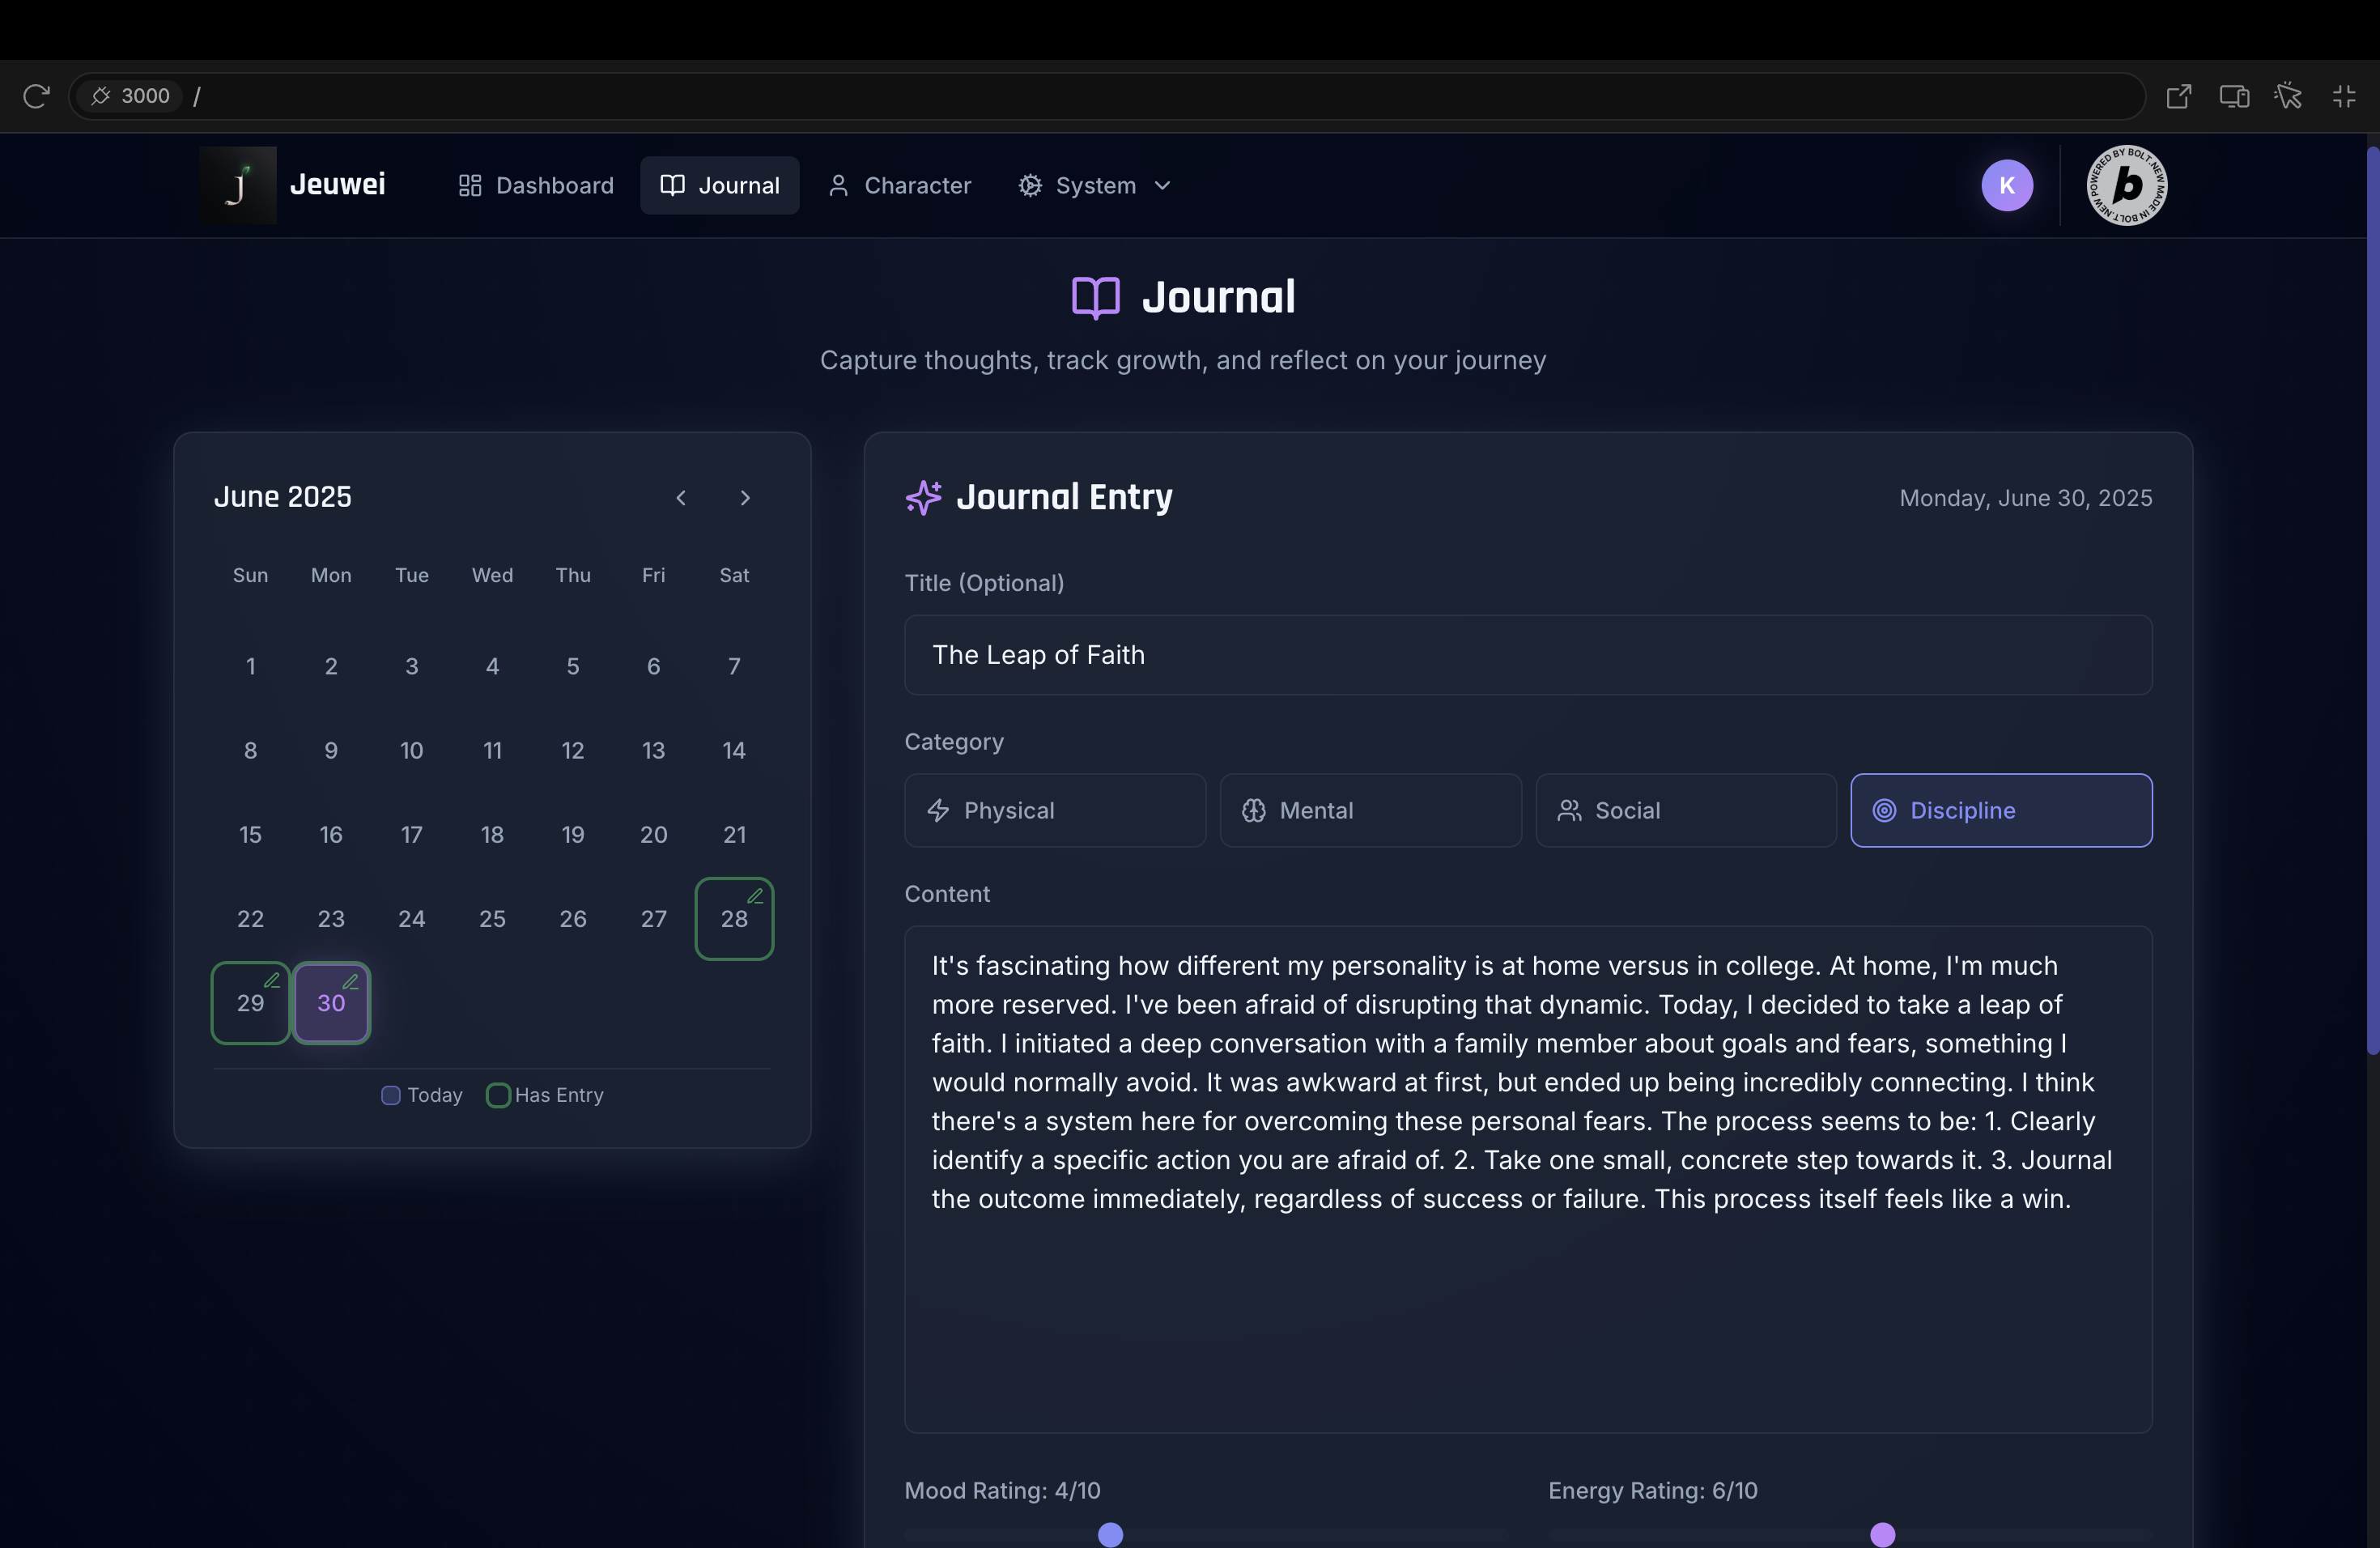Expand the System dropdown menu
The width and height of the screenshot is (2380, 1548).
point(1094,185)
